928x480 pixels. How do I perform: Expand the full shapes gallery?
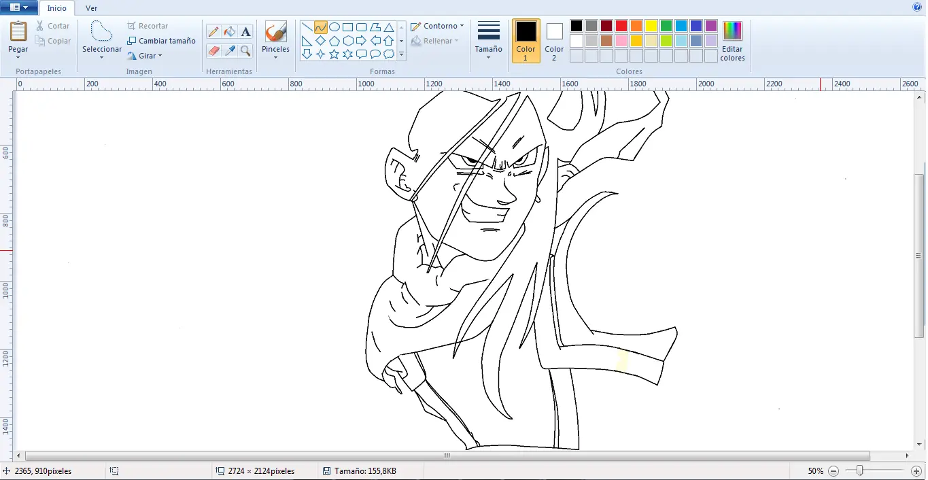point(401,54)
